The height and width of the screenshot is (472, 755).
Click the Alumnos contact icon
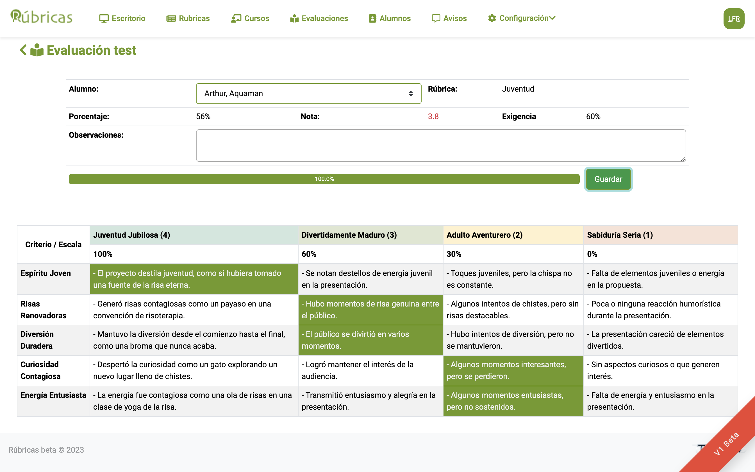pos(372,19)
